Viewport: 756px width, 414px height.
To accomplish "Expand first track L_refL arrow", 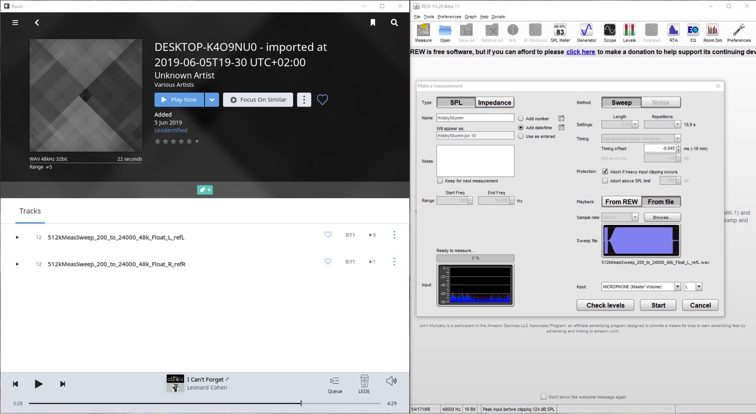I will tap(17, 237).
